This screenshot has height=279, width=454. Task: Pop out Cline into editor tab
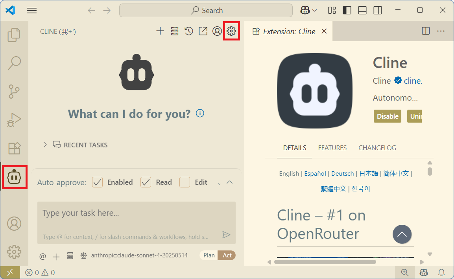tap(203, 31)
